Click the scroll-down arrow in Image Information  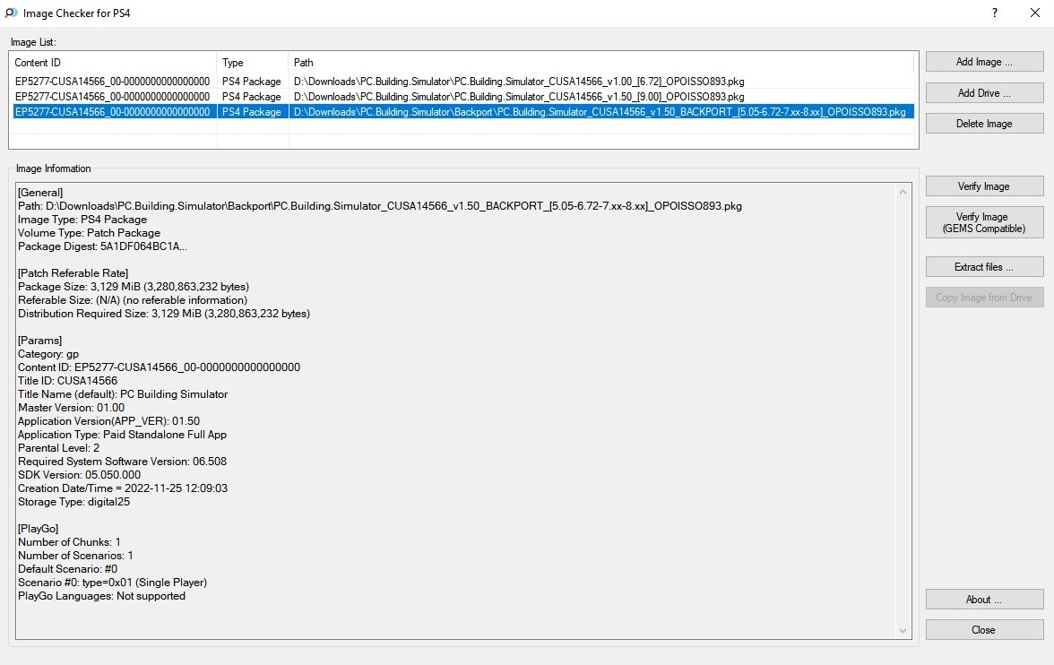pos(903,631)
